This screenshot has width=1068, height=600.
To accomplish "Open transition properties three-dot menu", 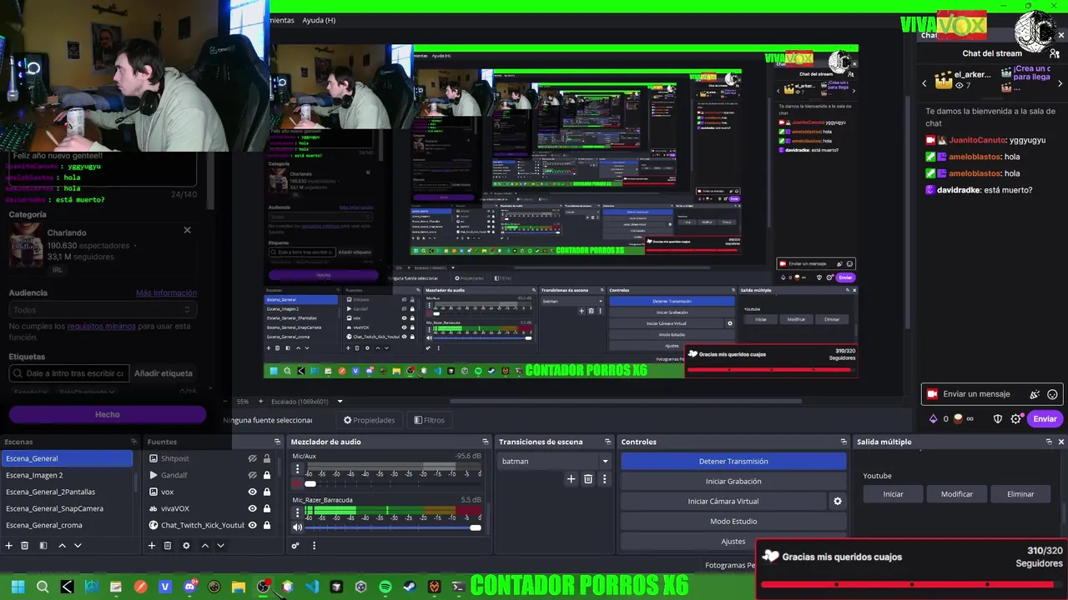I will click(x=604, y=479).
